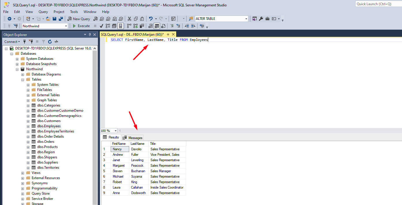
Task: Click the wrench Properties icon
Action: [x=261, y=19]
